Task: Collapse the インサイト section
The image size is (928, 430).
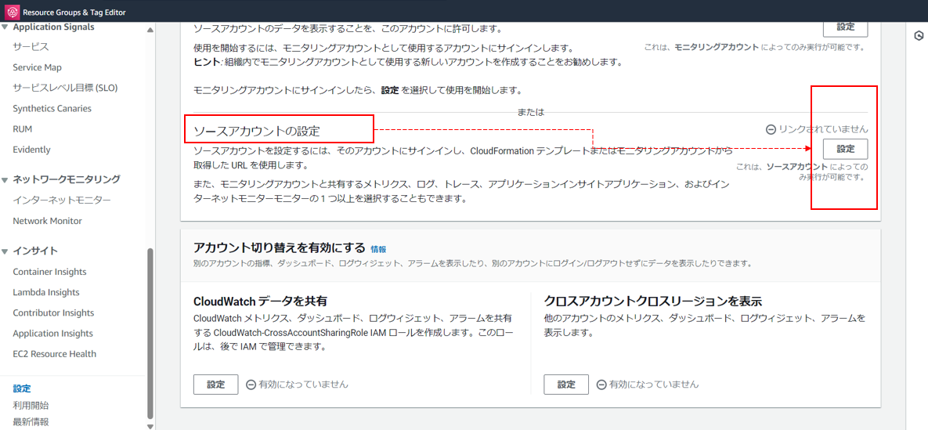Action: click(5, 251)
